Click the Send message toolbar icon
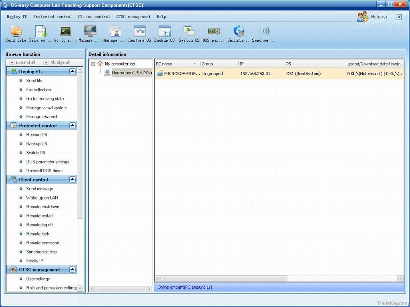 [x=263, y=34]
